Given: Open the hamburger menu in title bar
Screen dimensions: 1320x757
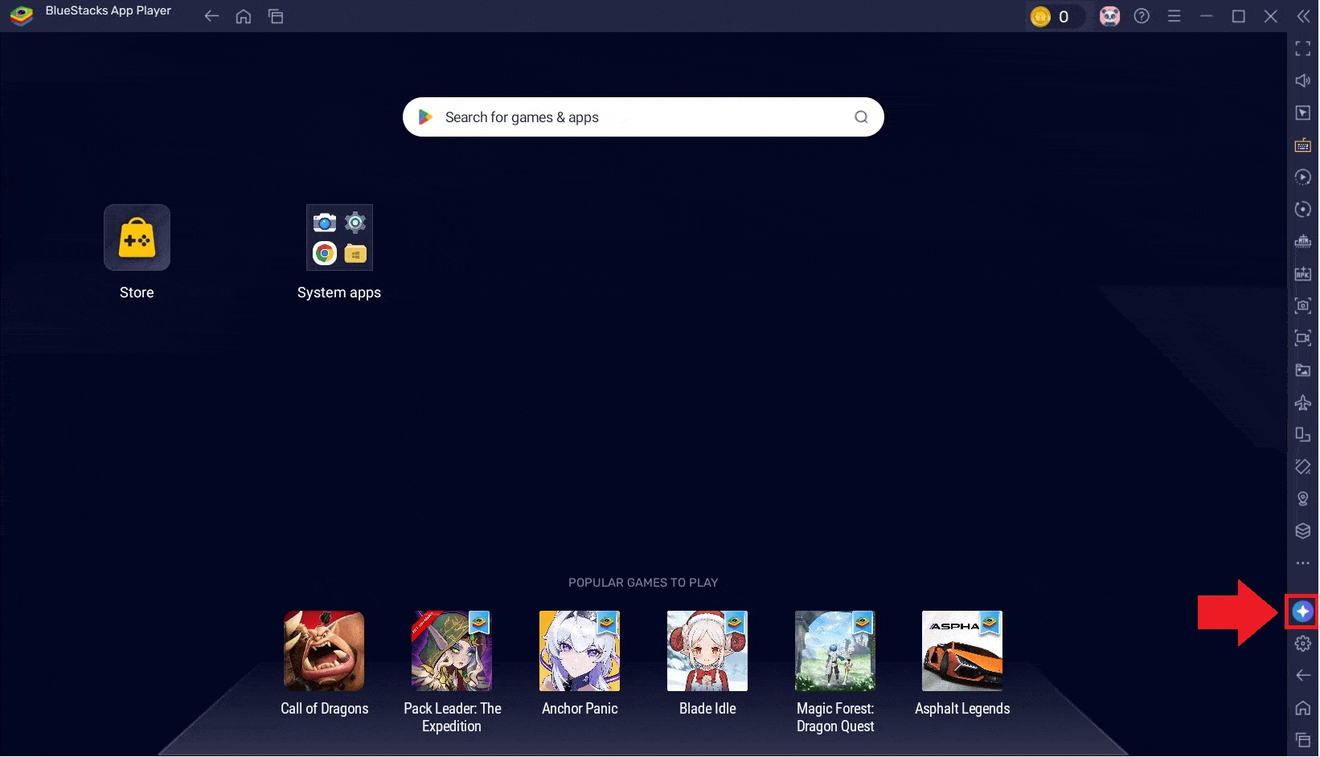Looking at the screenshot, I should point(1174,16).
